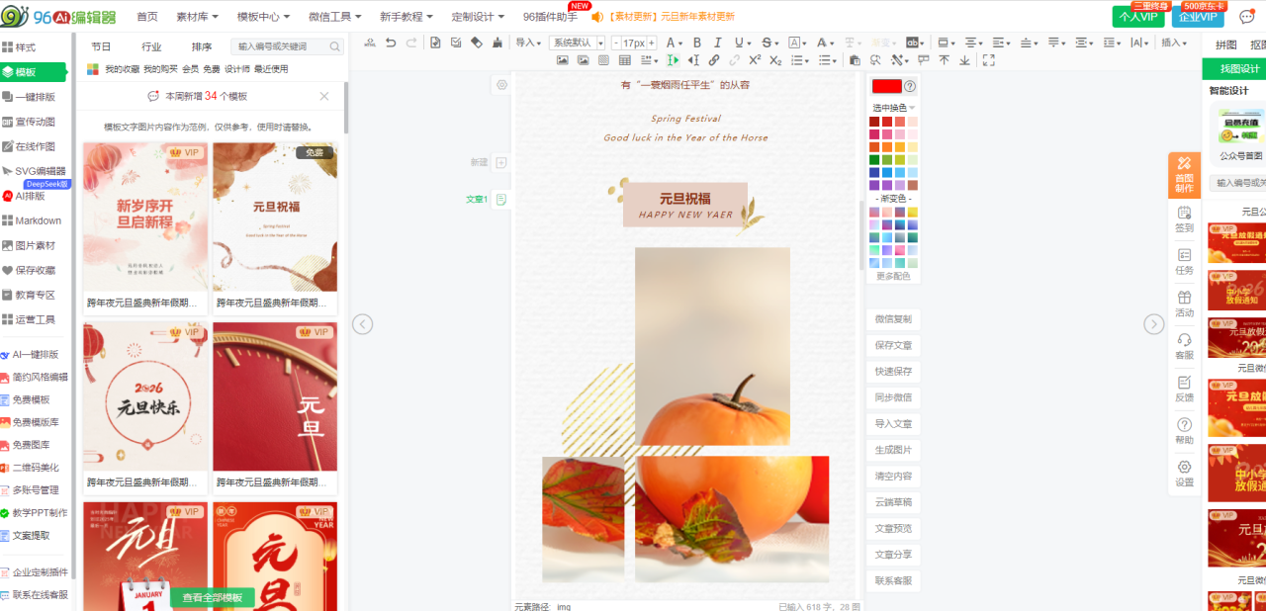Image resolution: width=1266 pixels, height=611 pixels.
Task: Click the right arrow to expand panel
Action: pos(1153,324)
